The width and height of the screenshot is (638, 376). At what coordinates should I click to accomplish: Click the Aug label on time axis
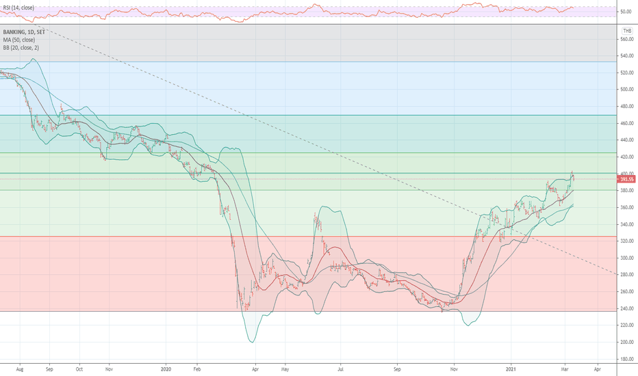tap(20, 369)
